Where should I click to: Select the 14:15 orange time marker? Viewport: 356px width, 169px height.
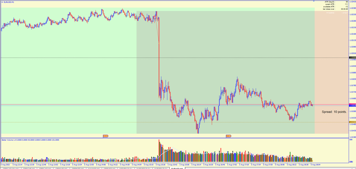click(105, 136)
